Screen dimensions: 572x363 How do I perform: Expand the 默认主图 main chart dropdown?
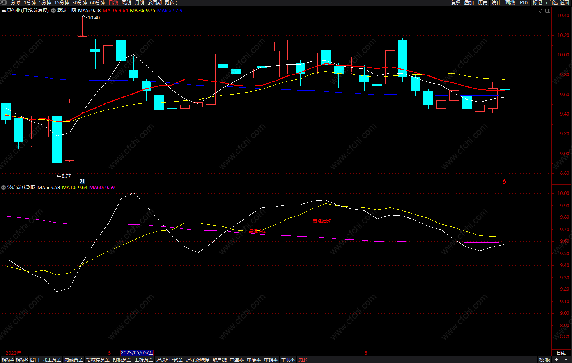(x=53, y=11)
